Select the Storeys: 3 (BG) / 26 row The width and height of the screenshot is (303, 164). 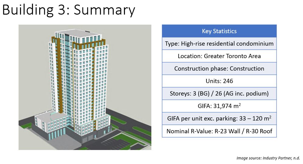click(x=219, y=93)
